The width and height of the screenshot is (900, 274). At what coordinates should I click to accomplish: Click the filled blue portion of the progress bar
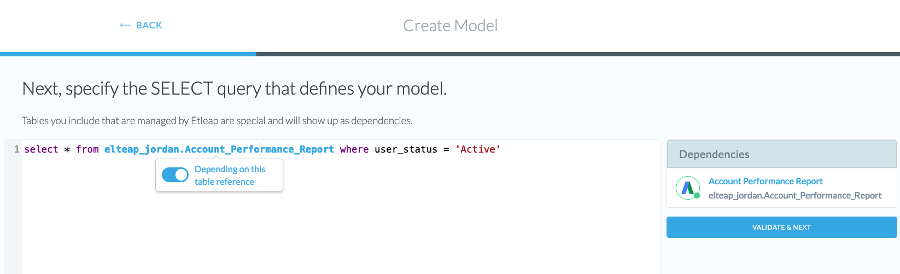(128, 54)
